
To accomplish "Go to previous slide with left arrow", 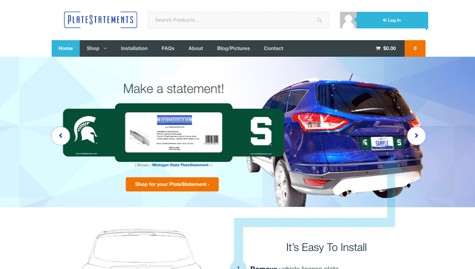I will 61,135.
